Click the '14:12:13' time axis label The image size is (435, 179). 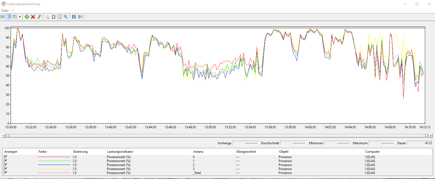(x=425, y=127)
